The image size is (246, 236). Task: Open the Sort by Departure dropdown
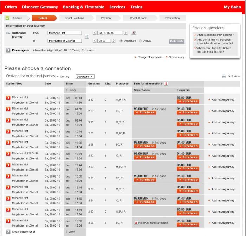click(85, 77)
